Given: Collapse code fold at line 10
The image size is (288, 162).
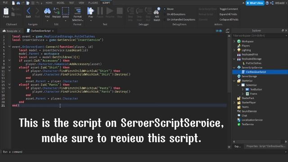Looking at the screenshot, I should pos(9,67).
